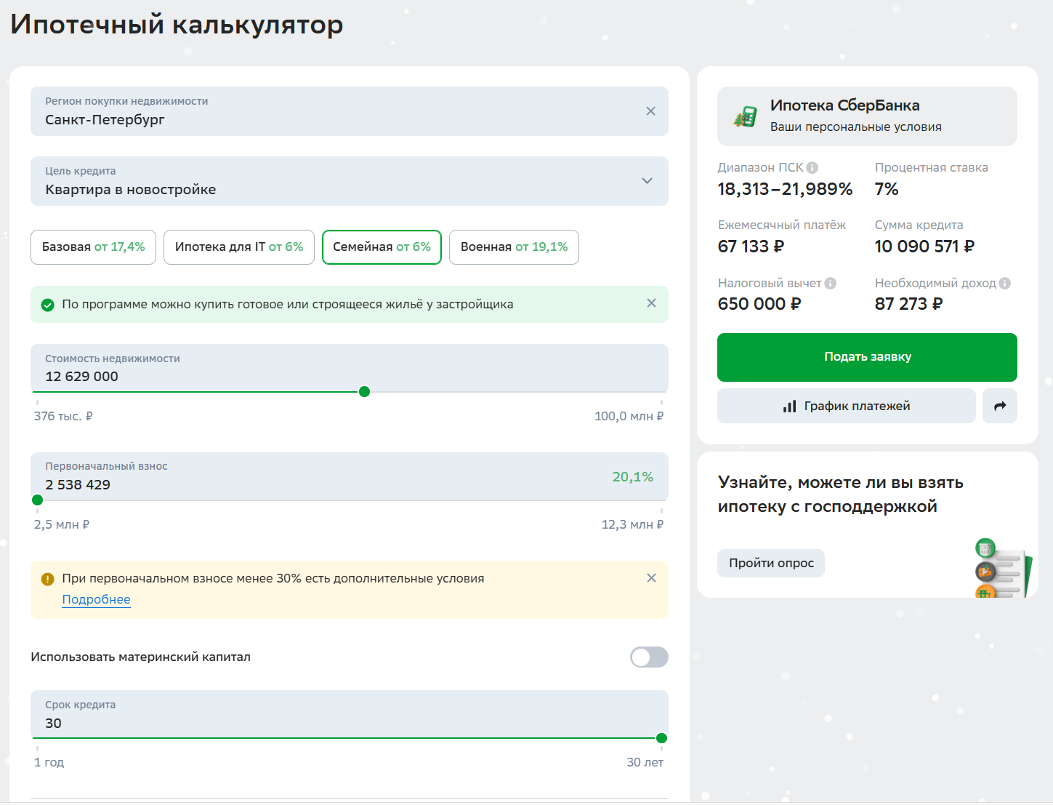Close the yellow down payment warning
The width and height of the screenshot is (1053, 805).
(x=651, y=578)
